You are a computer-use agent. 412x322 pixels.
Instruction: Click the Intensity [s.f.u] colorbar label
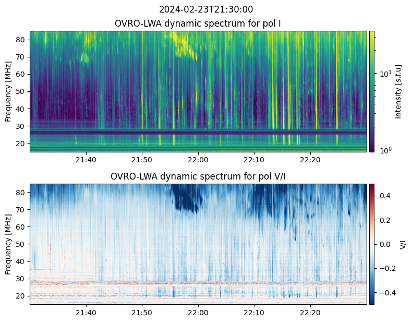point(399,91)
